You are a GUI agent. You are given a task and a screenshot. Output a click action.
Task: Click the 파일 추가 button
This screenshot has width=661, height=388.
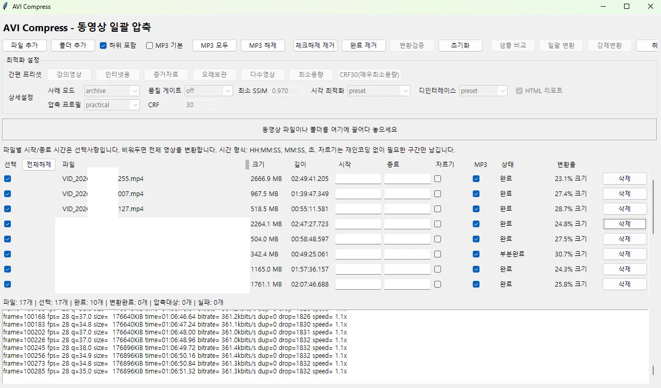(24, 46)
